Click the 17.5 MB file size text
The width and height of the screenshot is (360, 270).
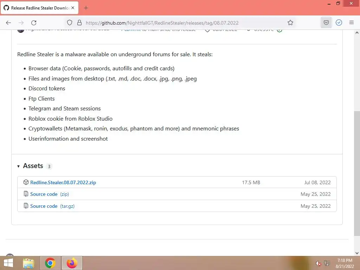point(251,182)
